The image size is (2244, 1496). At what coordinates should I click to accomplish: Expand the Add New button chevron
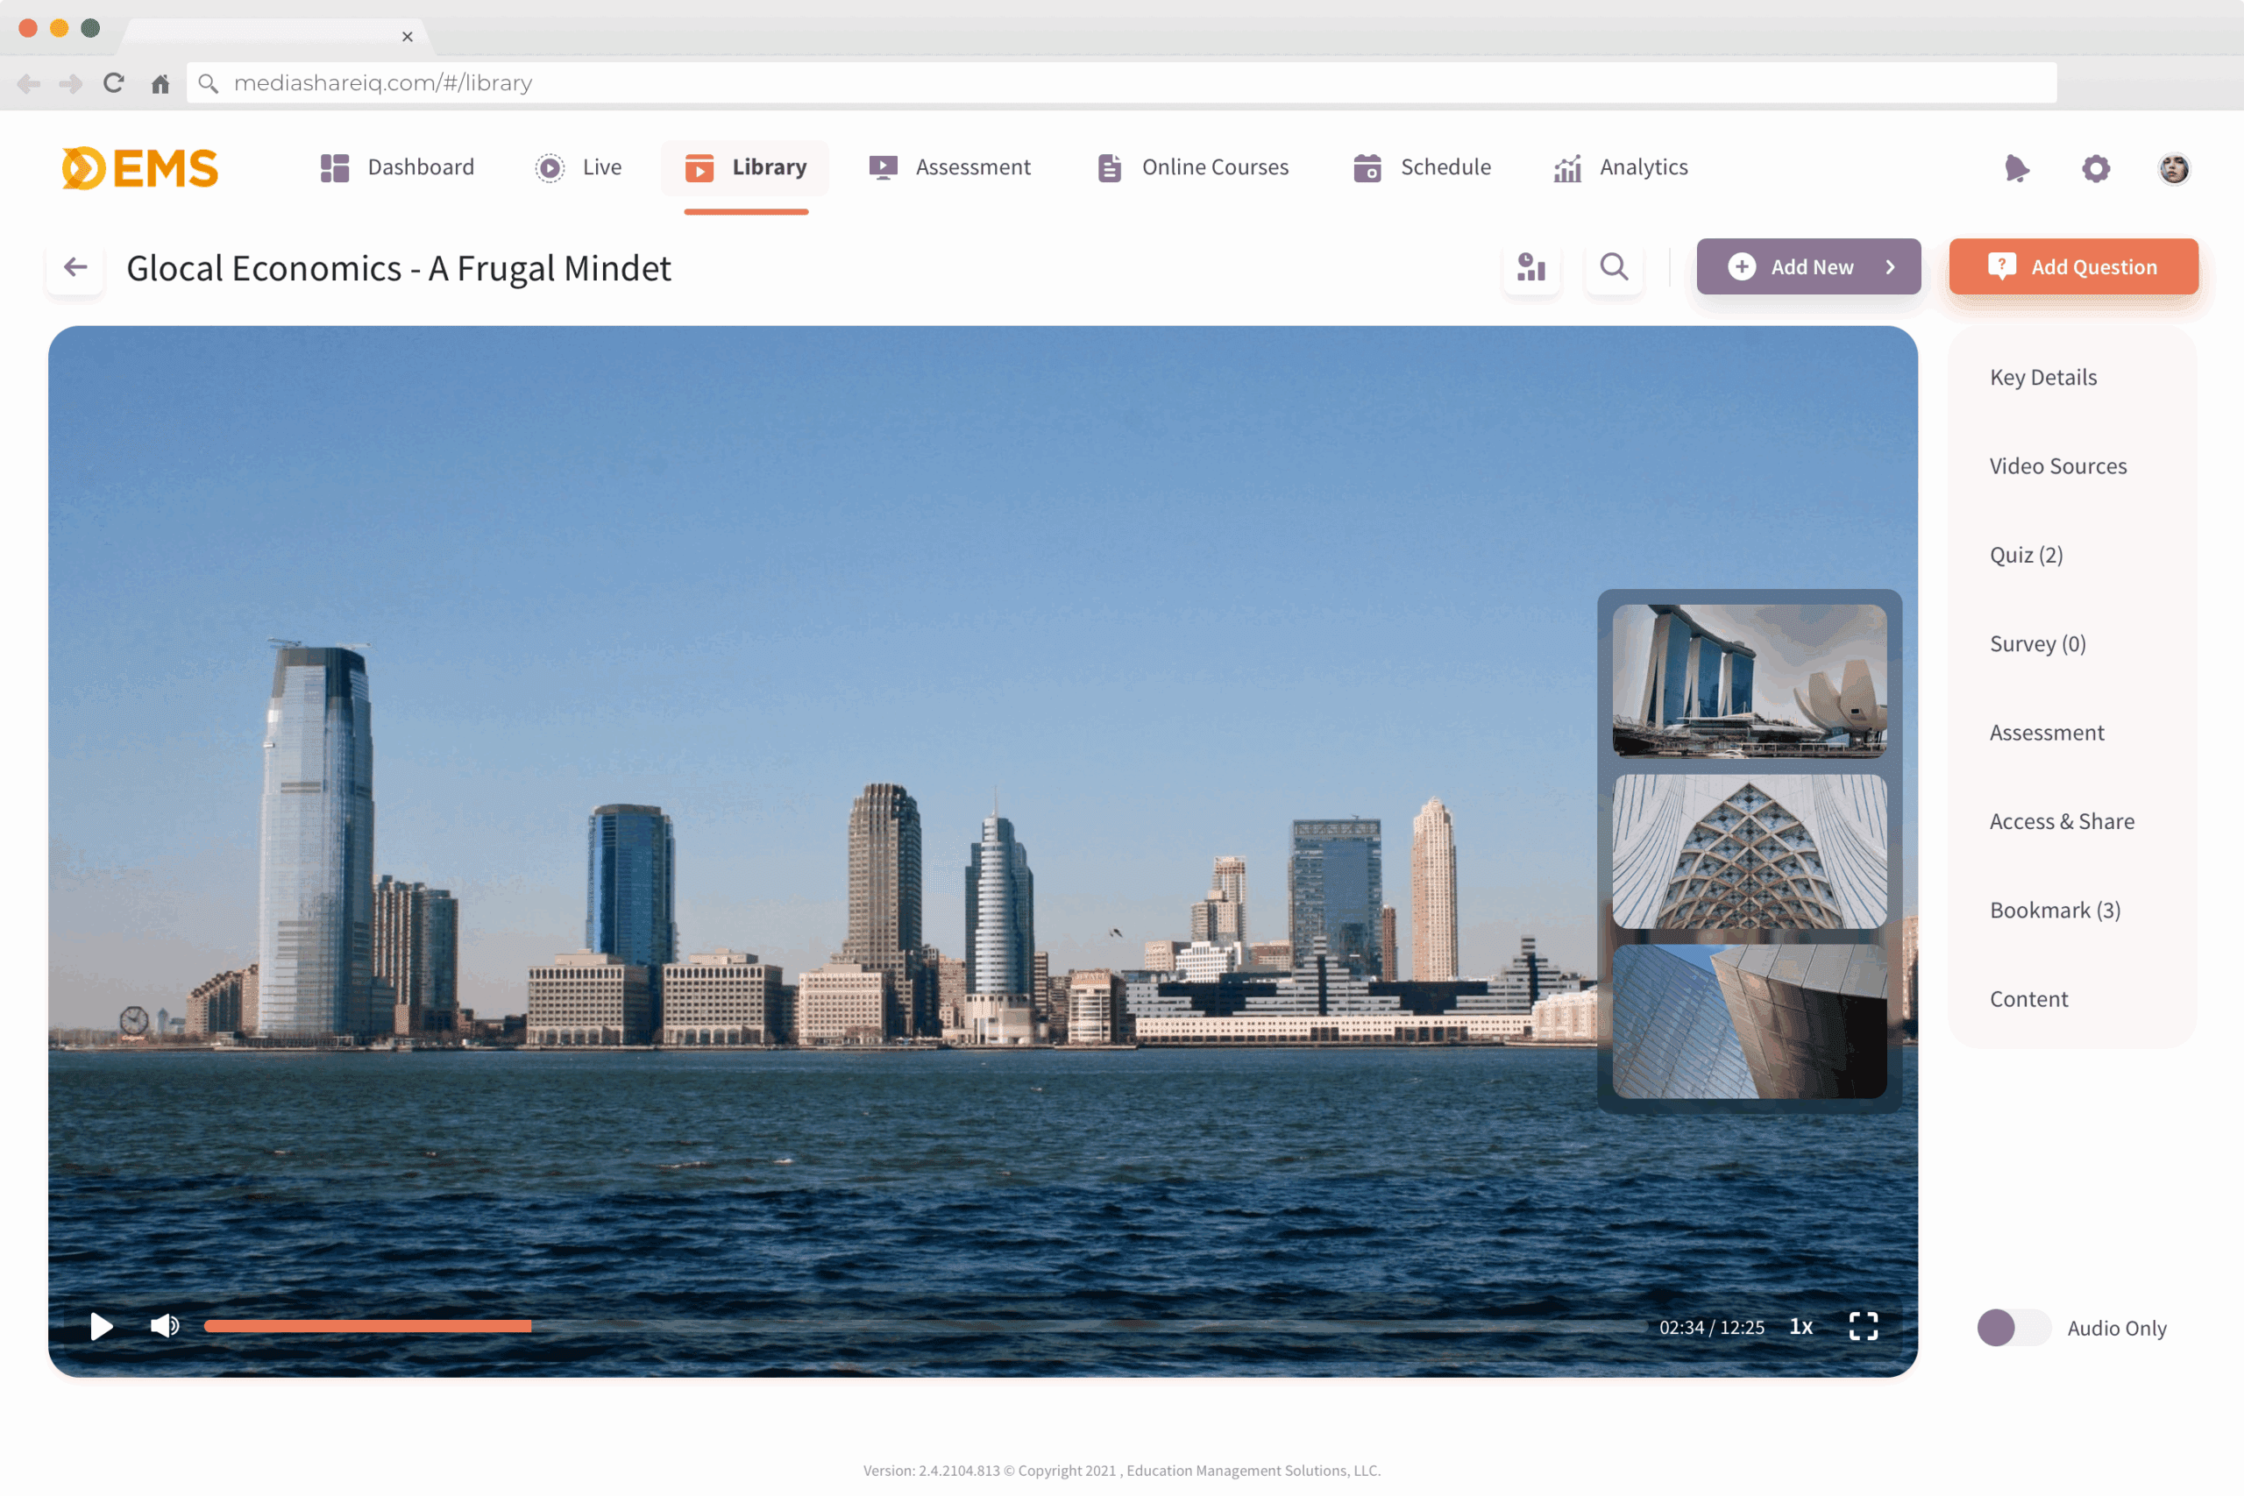1890,267
